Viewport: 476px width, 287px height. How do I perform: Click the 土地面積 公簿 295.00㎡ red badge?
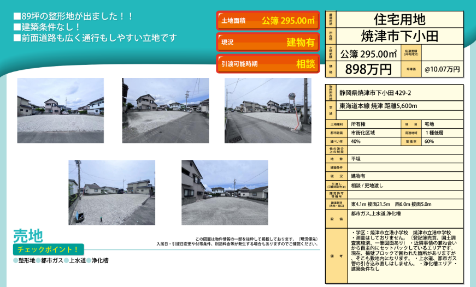268,21
